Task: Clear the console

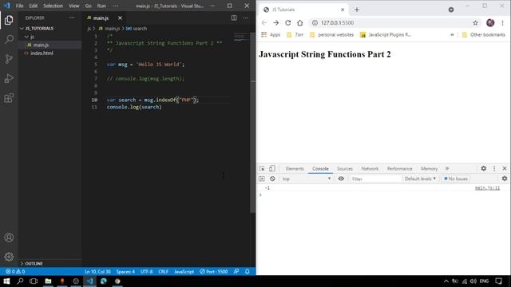Action: [x=272, y=179]
